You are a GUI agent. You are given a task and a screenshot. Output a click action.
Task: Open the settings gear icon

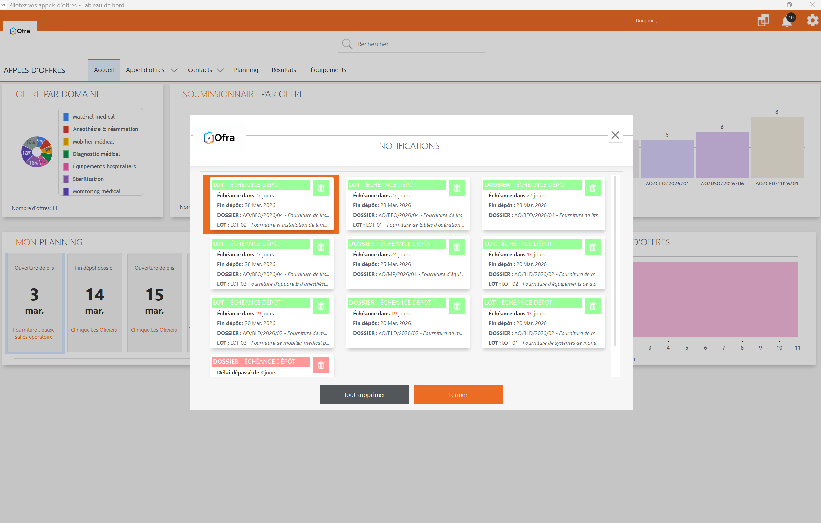point(812,20)
